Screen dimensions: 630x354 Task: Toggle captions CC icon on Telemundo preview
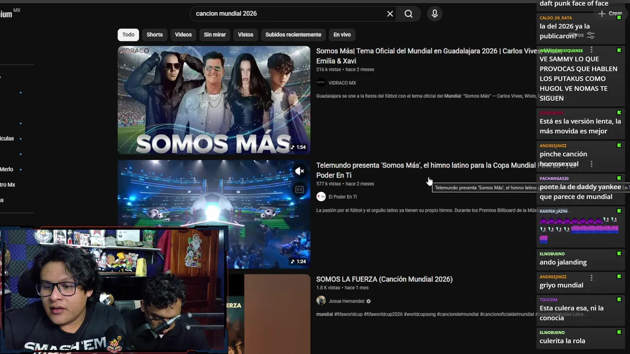[x=300, y=189]
